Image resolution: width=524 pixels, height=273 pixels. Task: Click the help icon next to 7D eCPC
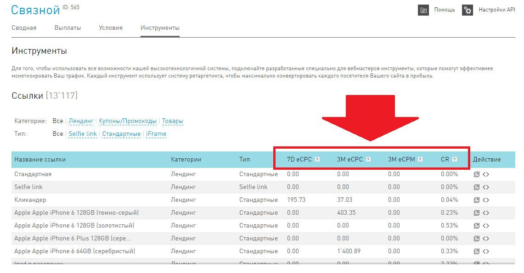(317, 160)
